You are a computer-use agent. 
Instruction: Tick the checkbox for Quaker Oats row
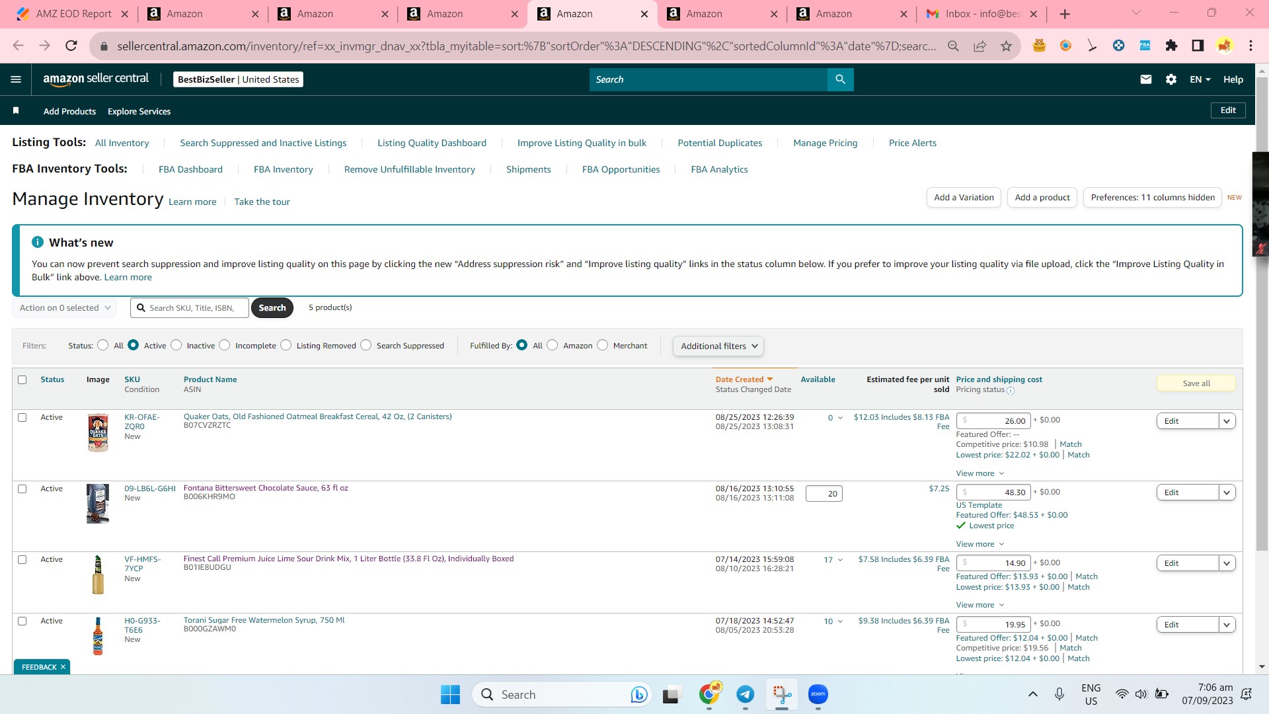(x=22, y=417)
